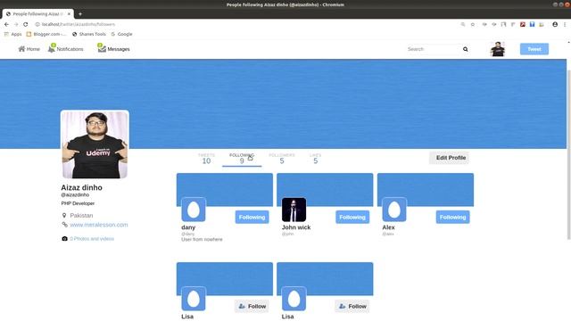Open a new browser tab with plus
Image resolution: width=571 pixels, height=321 pixels.
pos(80,14)
